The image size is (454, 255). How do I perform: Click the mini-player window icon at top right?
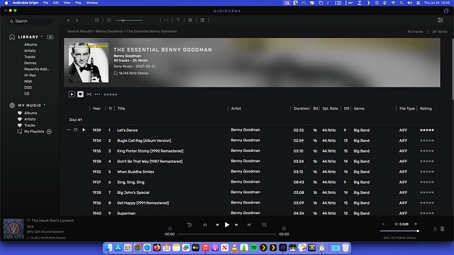[x=446, y=11]
